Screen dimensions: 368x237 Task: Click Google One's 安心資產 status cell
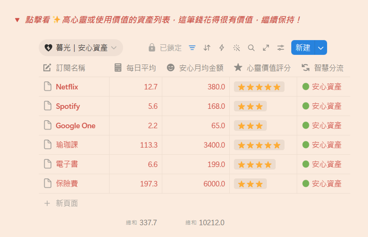click(x=323, y=125)
